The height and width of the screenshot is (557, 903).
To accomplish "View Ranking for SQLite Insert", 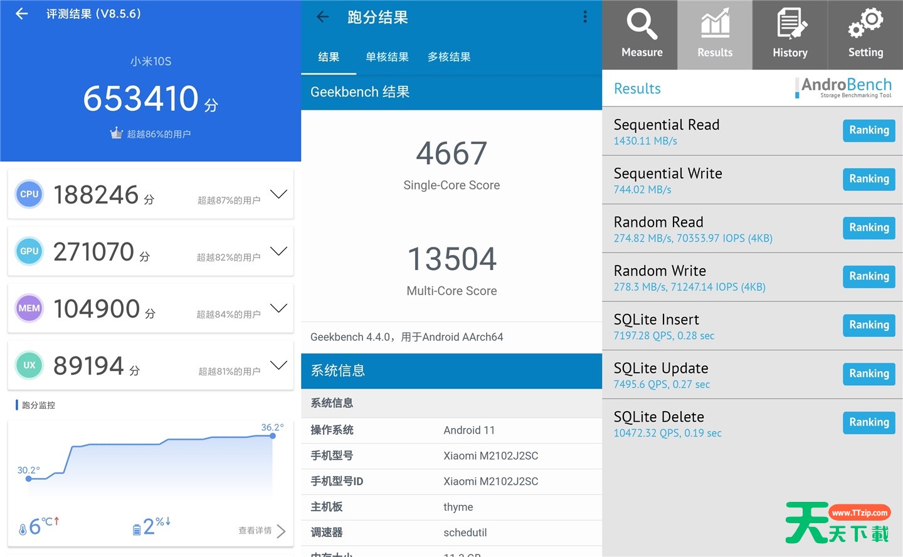I will [869, 325].
